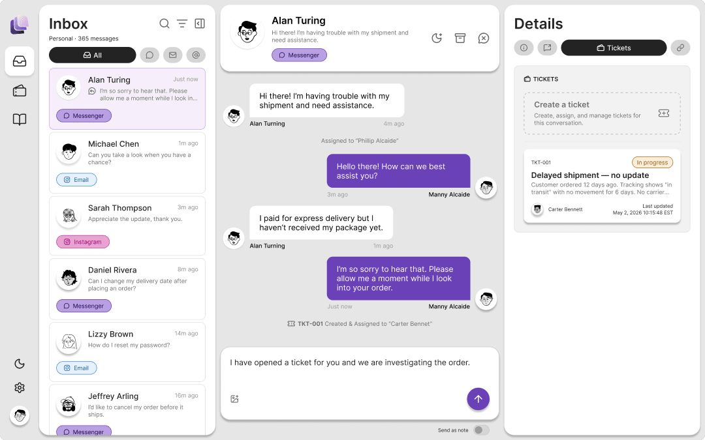Click the In progress status badge

[652, 162]
